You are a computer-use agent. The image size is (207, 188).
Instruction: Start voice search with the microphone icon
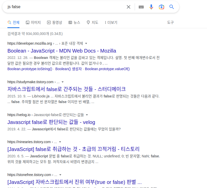[x=151, y=7]
